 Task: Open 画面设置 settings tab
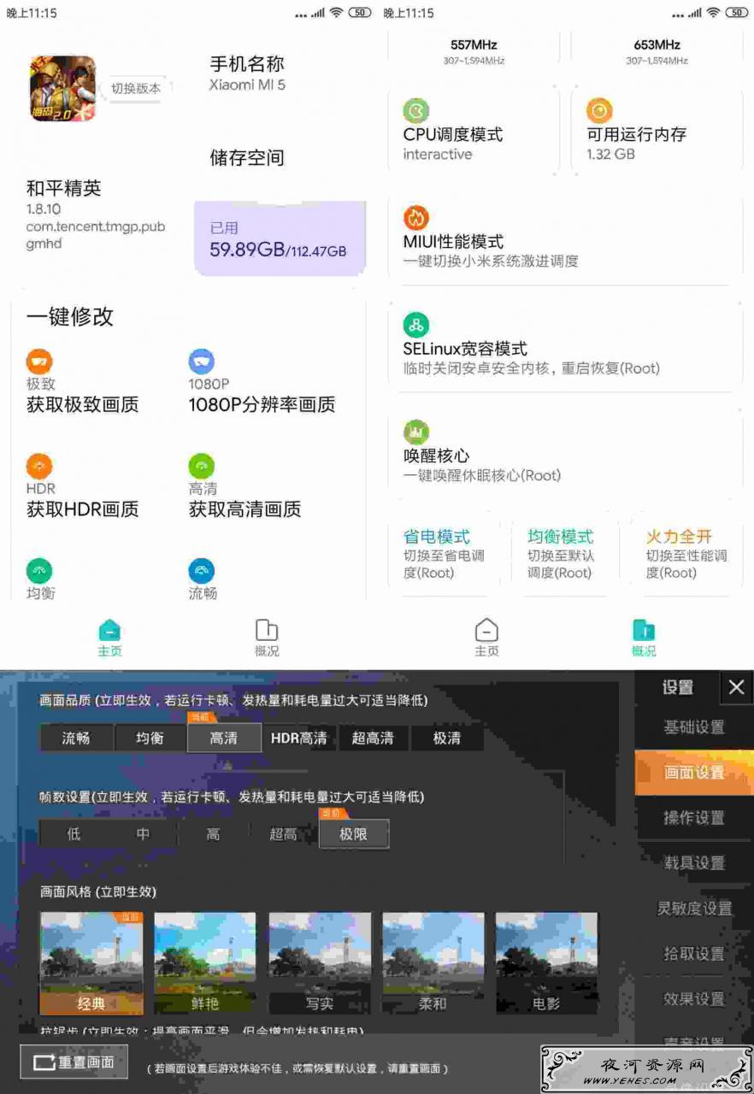(x=694, y=773)
